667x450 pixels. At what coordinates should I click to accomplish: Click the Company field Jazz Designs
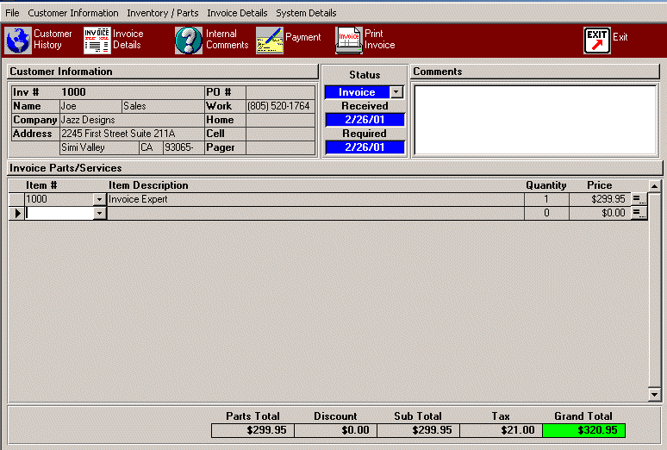point(132,120)
